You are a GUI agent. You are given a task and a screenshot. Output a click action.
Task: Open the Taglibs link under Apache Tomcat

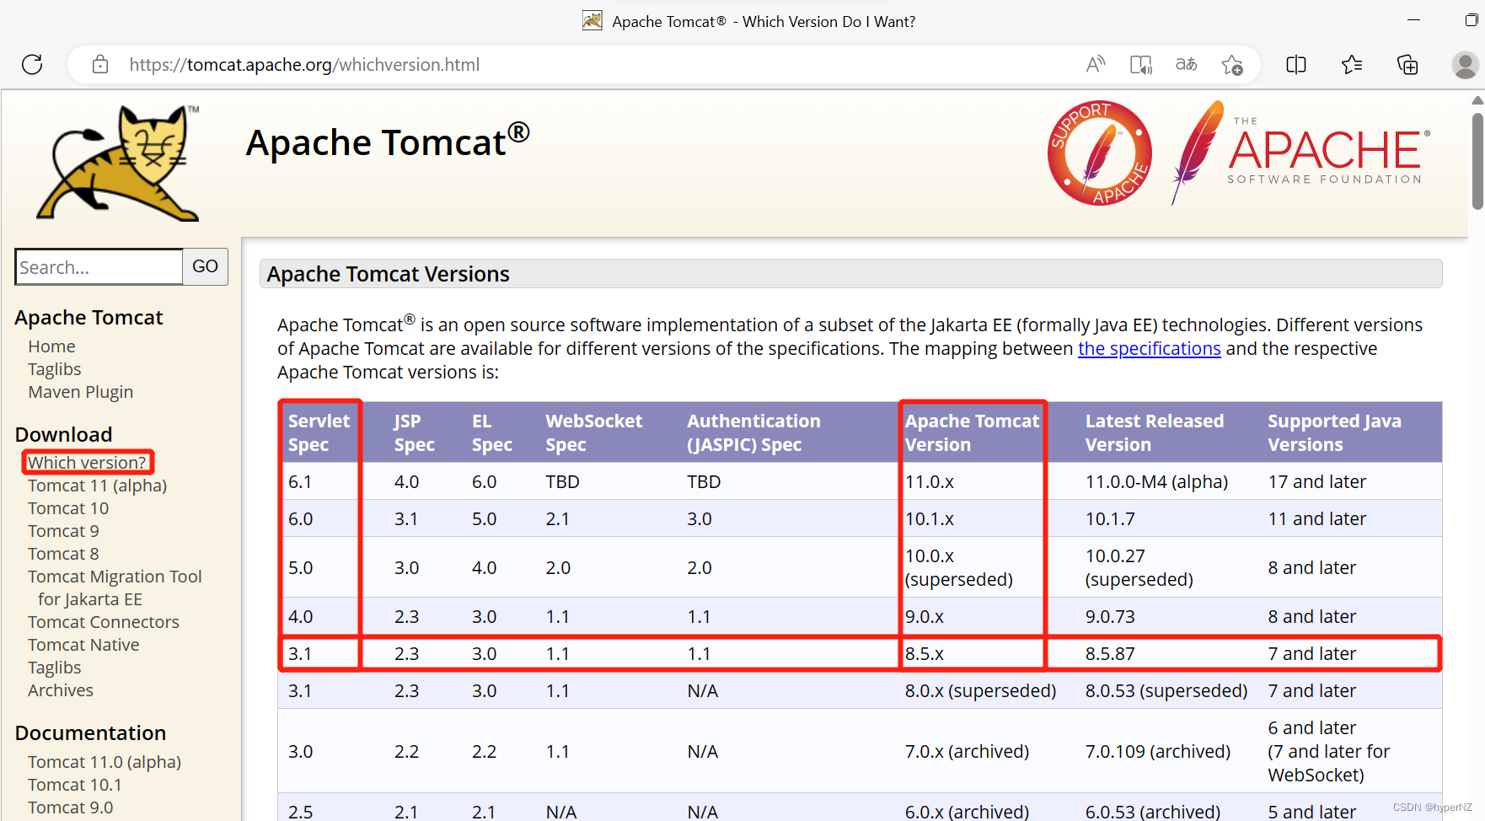54,369
